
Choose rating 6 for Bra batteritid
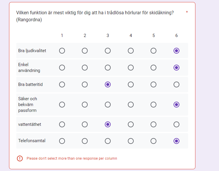click(x=176, y=84)
